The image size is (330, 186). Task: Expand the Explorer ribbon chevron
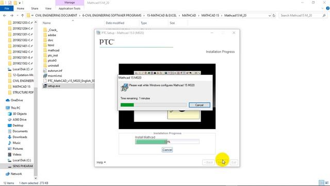tap(323, 8)
